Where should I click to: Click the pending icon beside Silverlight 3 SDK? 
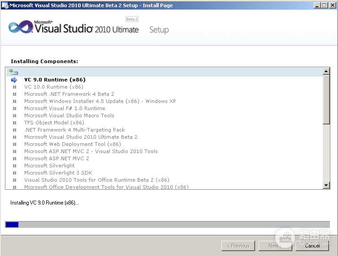tap(14, 173)
